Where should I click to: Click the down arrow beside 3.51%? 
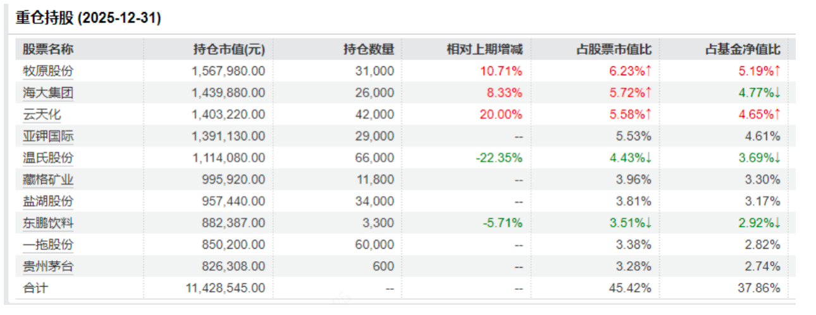coord(648,223)
